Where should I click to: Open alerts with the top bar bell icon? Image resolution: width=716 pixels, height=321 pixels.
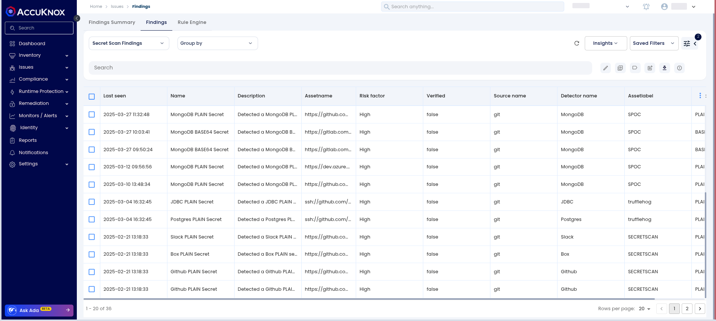(x=646, y=7)
